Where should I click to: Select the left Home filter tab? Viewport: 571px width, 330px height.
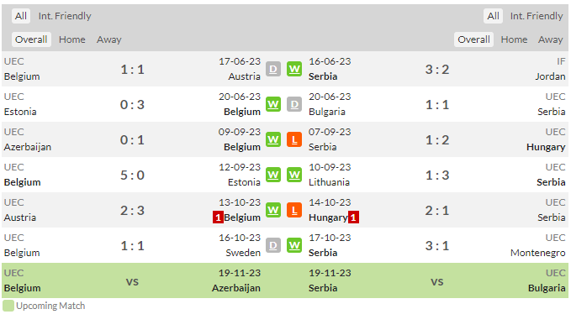click(x=72, y=39)
